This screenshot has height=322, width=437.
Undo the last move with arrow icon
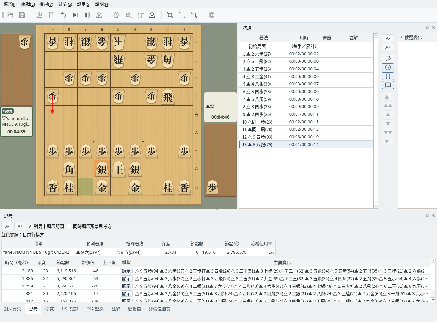(x=63, y=15)
